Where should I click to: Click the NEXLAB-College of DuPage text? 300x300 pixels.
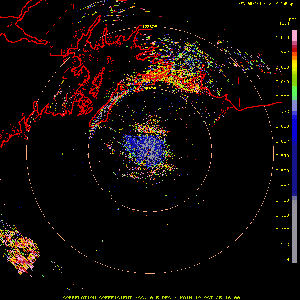[x=266, y=4]
